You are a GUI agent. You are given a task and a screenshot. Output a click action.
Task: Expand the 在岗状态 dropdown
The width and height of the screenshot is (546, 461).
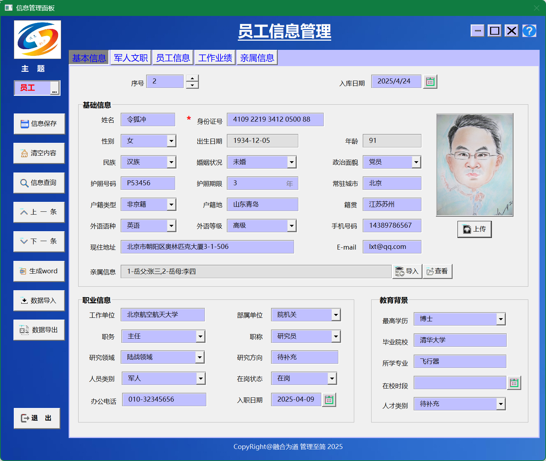(x=332, y=378)
